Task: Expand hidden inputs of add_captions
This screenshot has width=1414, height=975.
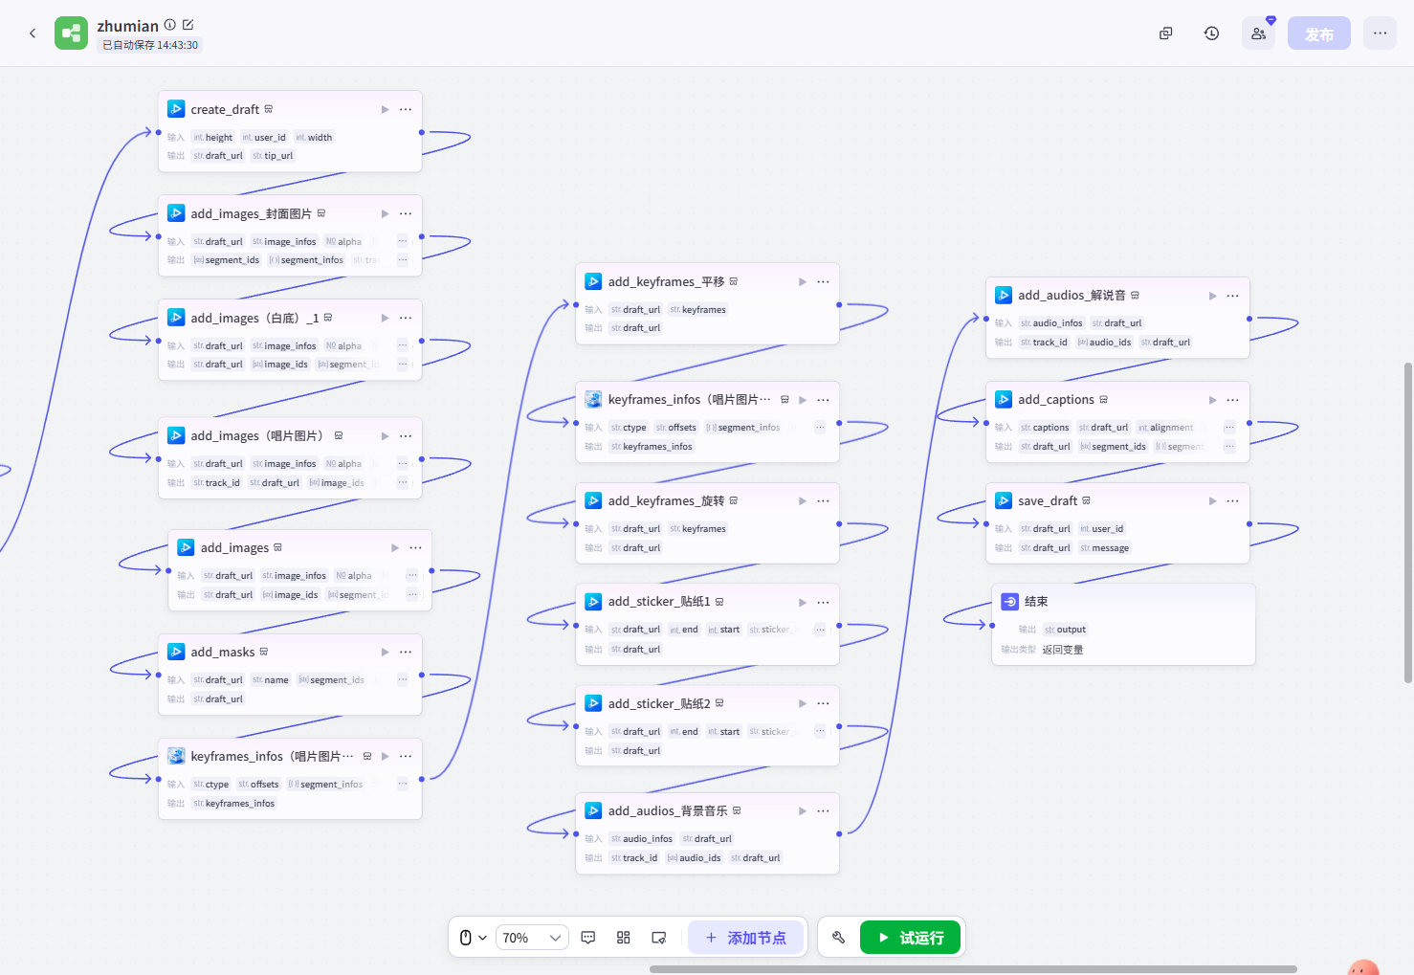Action: point(1229,428)
